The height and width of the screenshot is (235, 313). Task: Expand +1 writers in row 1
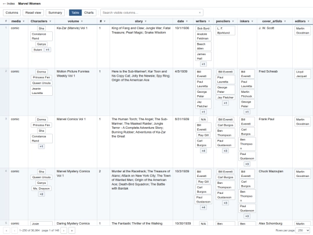tap(203, 64)
